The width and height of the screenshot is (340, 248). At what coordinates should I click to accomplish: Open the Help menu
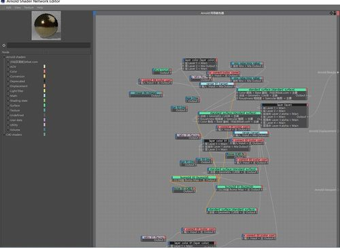(40, 7)
